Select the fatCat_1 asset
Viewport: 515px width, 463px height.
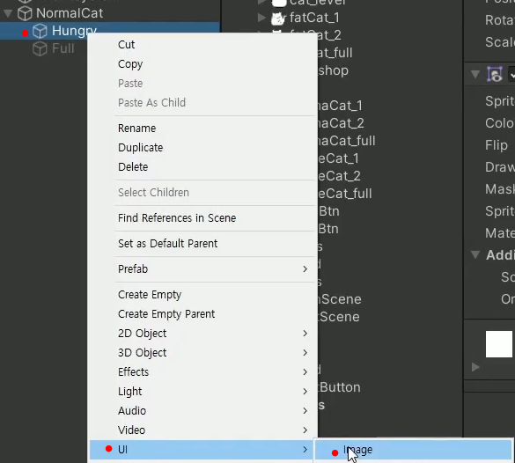(314, 18)
